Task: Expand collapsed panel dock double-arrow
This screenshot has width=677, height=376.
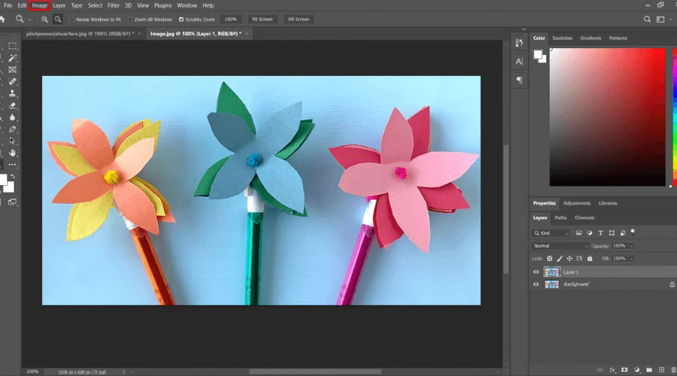Action: click(524, 29)
